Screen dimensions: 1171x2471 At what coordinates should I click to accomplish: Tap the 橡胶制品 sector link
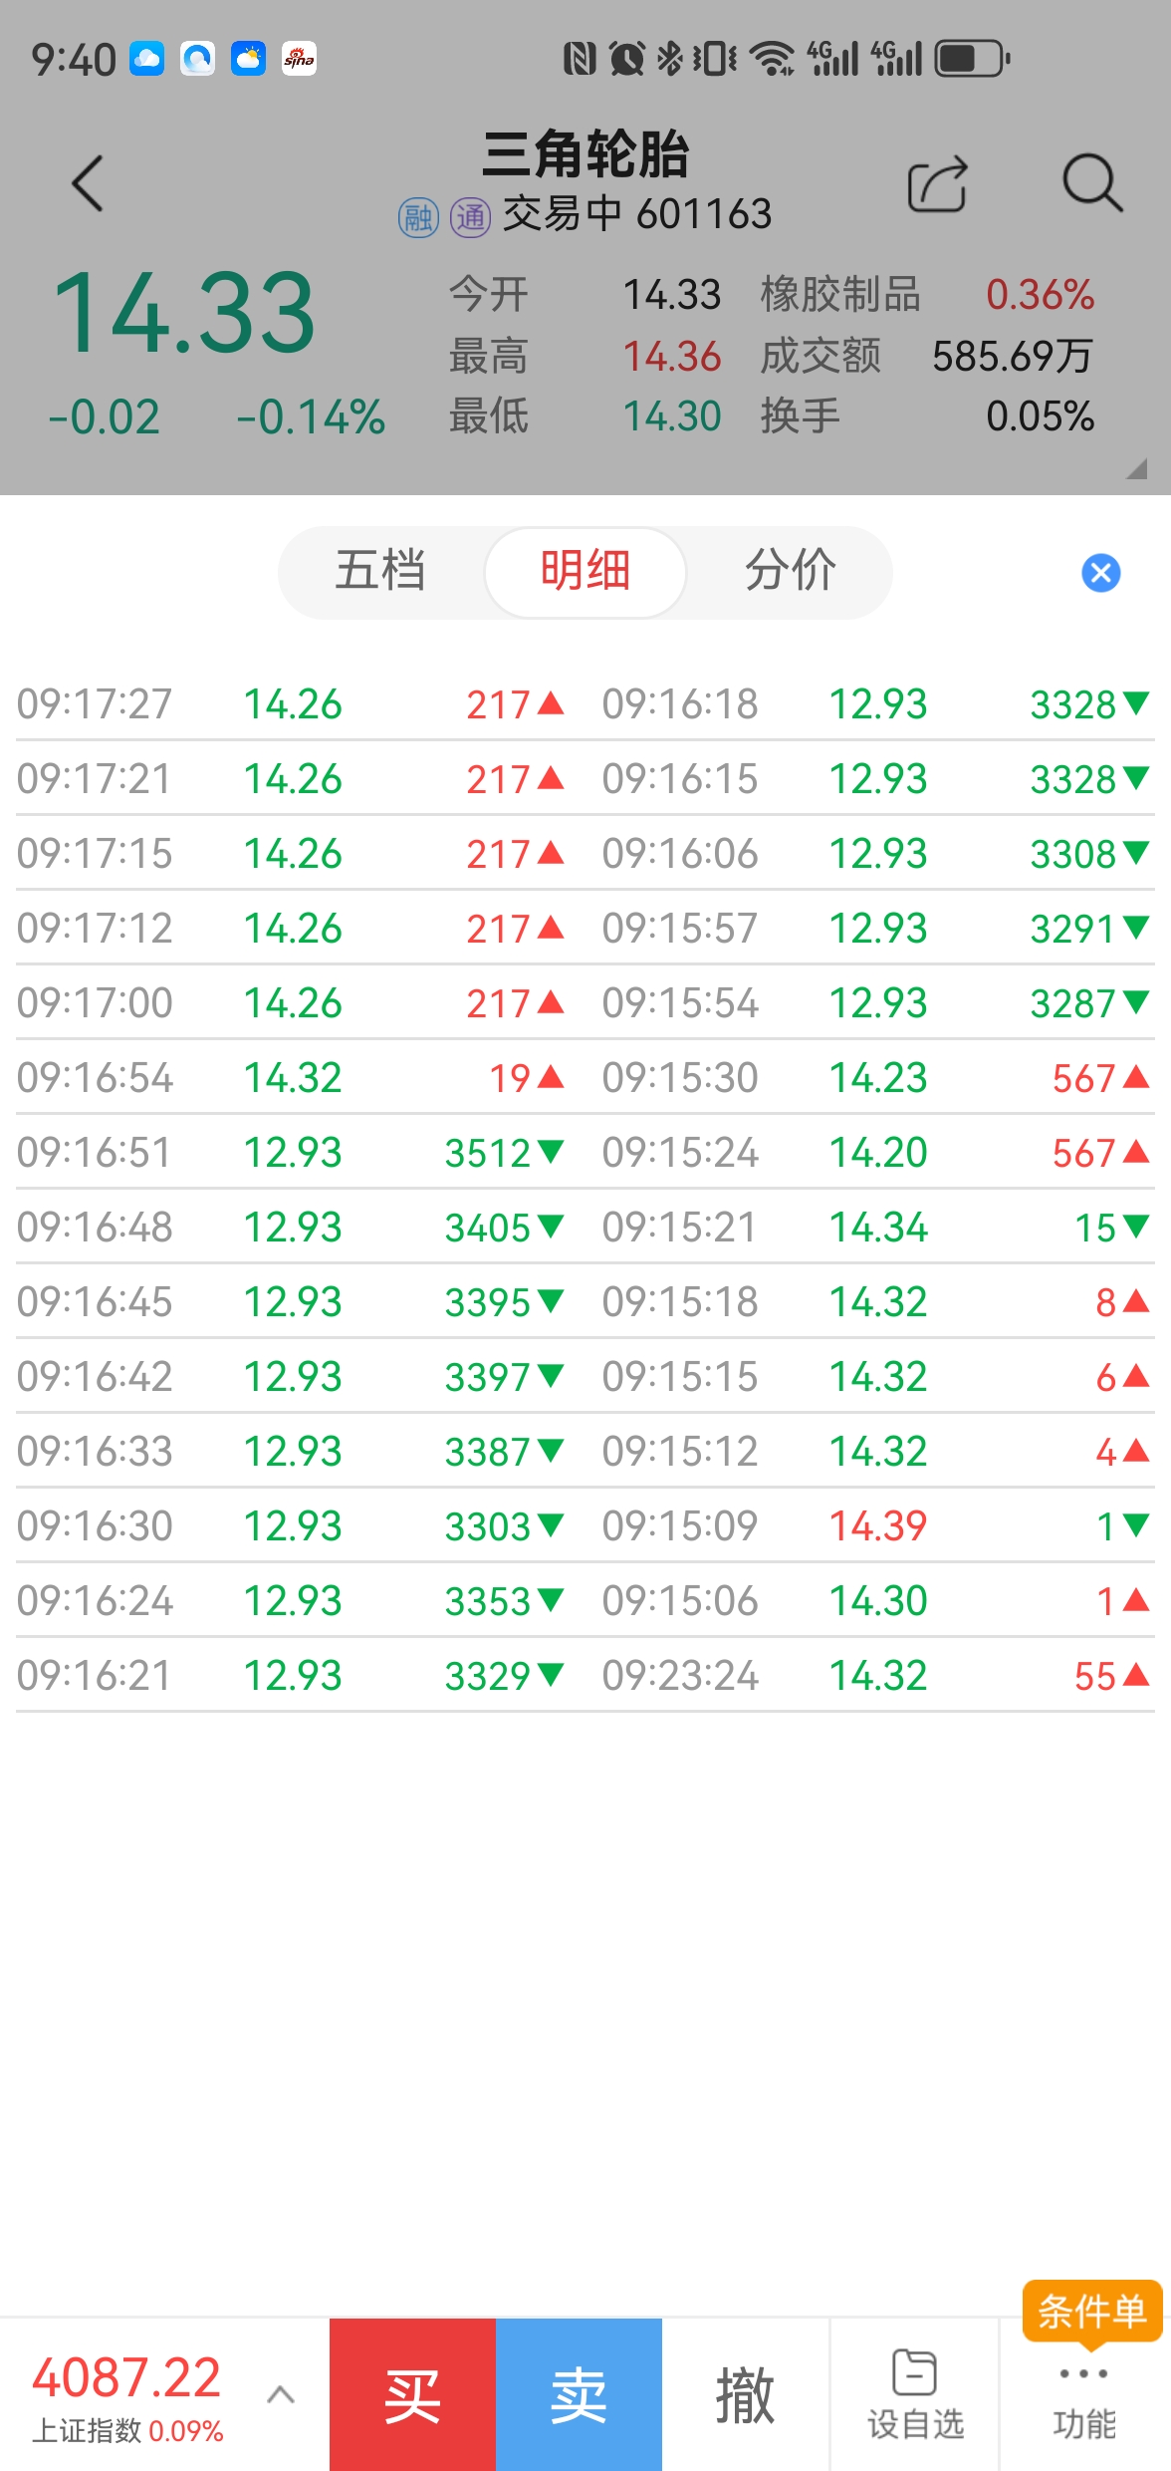pyautogui.click(x=840, y=295)
